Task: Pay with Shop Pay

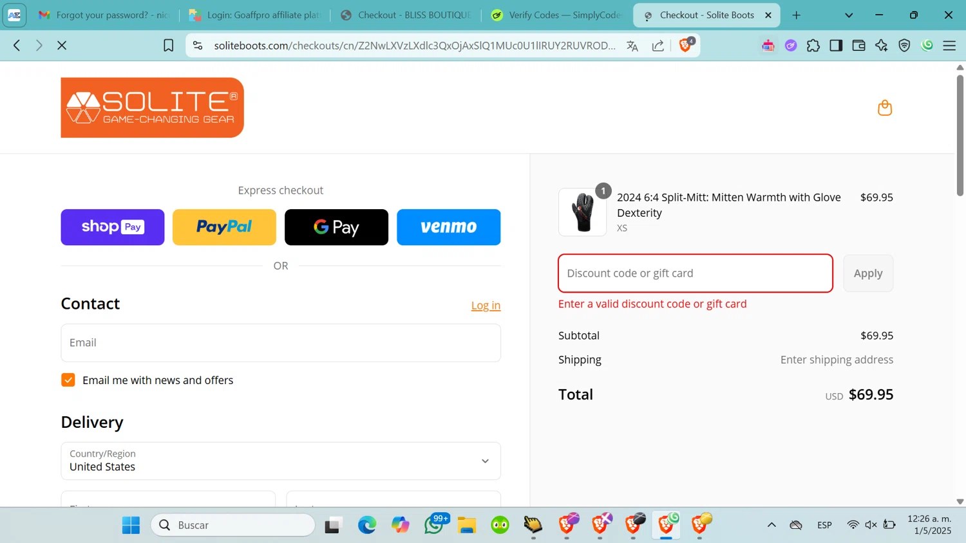Action: 113,227
